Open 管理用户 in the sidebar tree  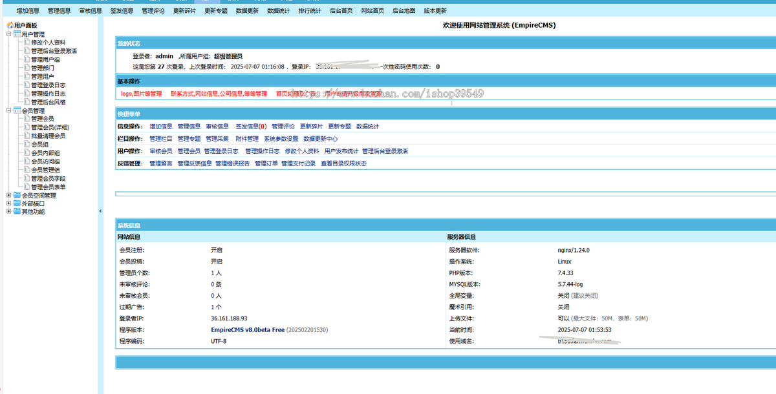43,77
